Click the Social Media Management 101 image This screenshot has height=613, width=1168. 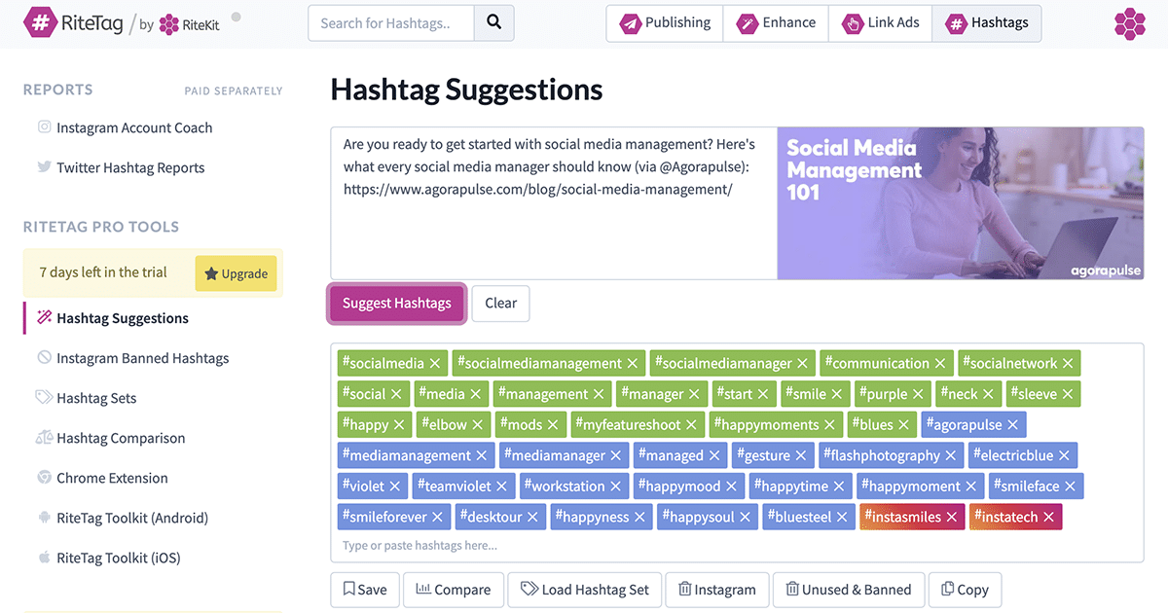(960, 203)
